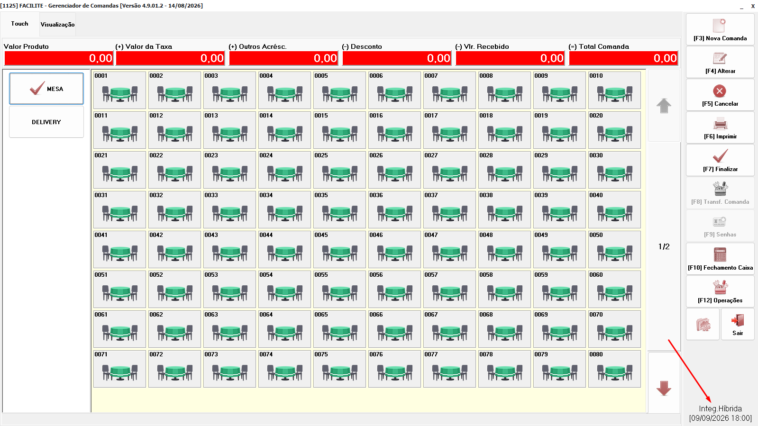Open the F12 Operações tools
This screenshot has height=426, width=758.
[720, 291]
